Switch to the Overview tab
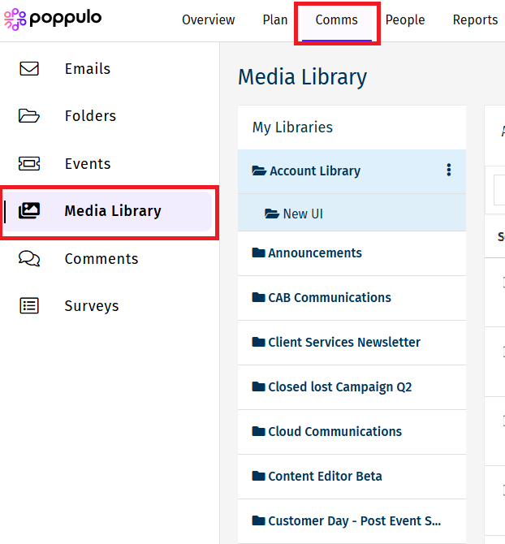Viewport: 505px width, 544px height. point(208,20)
